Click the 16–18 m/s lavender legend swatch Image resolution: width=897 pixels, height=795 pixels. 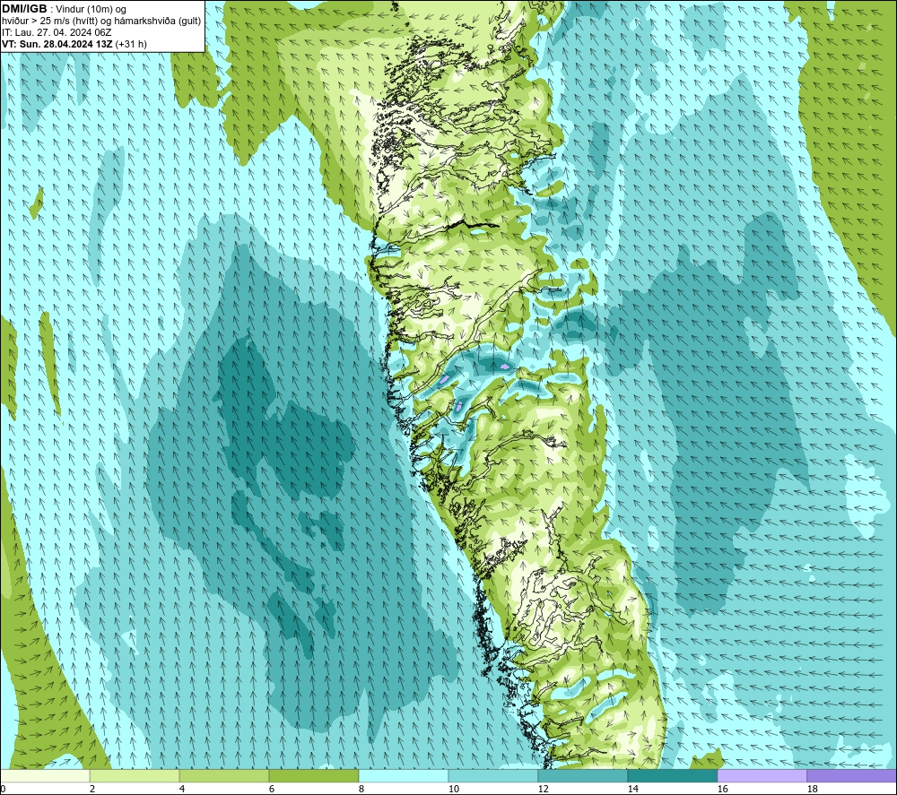click(x=762, y=775)
